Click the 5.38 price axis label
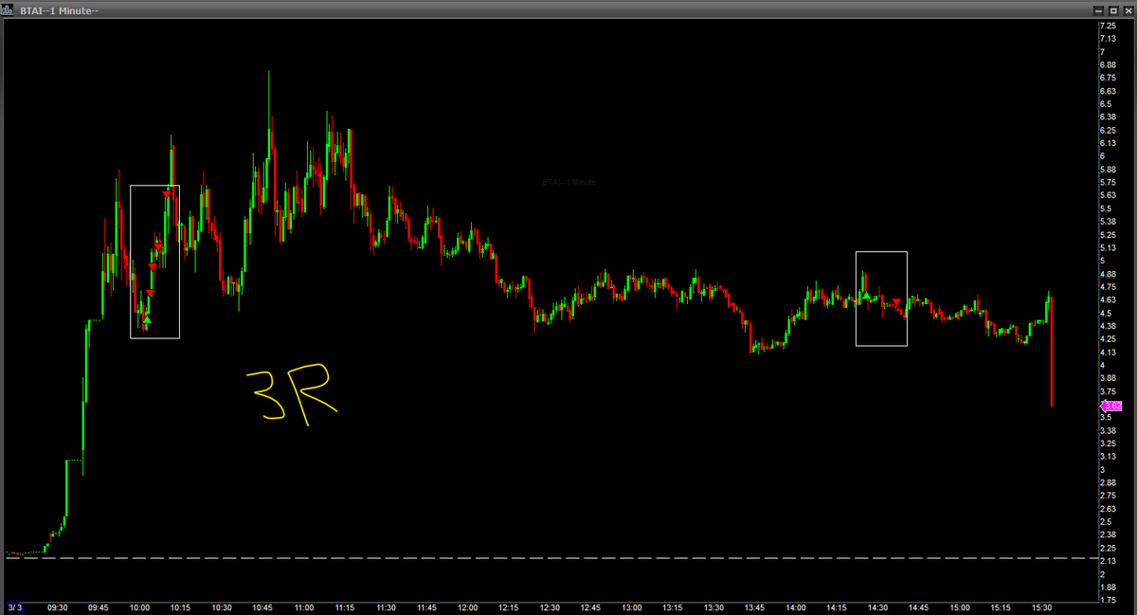The height and width of the screenshot is (615, 1137). tap(1107, 222)
